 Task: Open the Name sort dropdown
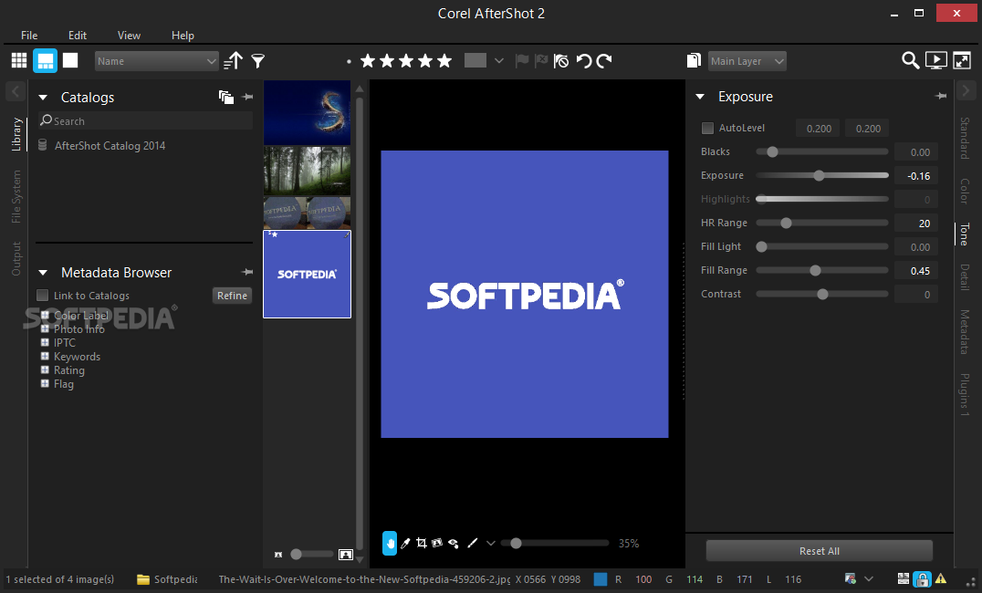(x=157, y=61)
